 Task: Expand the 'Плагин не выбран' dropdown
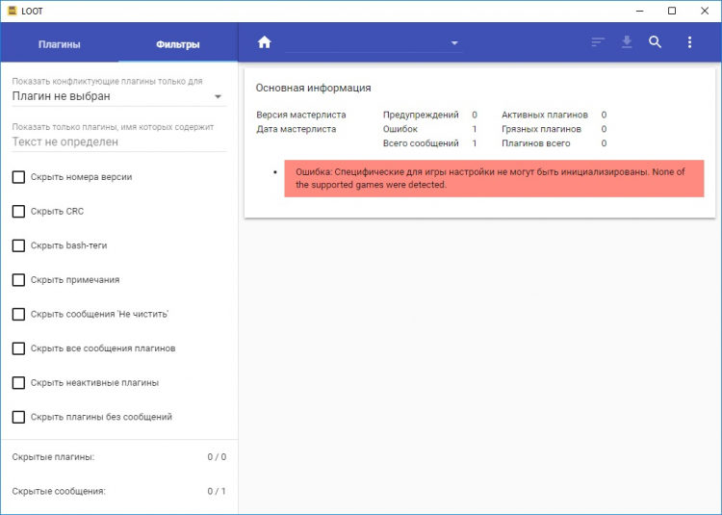click(218, 96)
